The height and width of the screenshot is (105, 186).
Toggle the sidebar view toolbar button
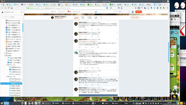[139, 8]
